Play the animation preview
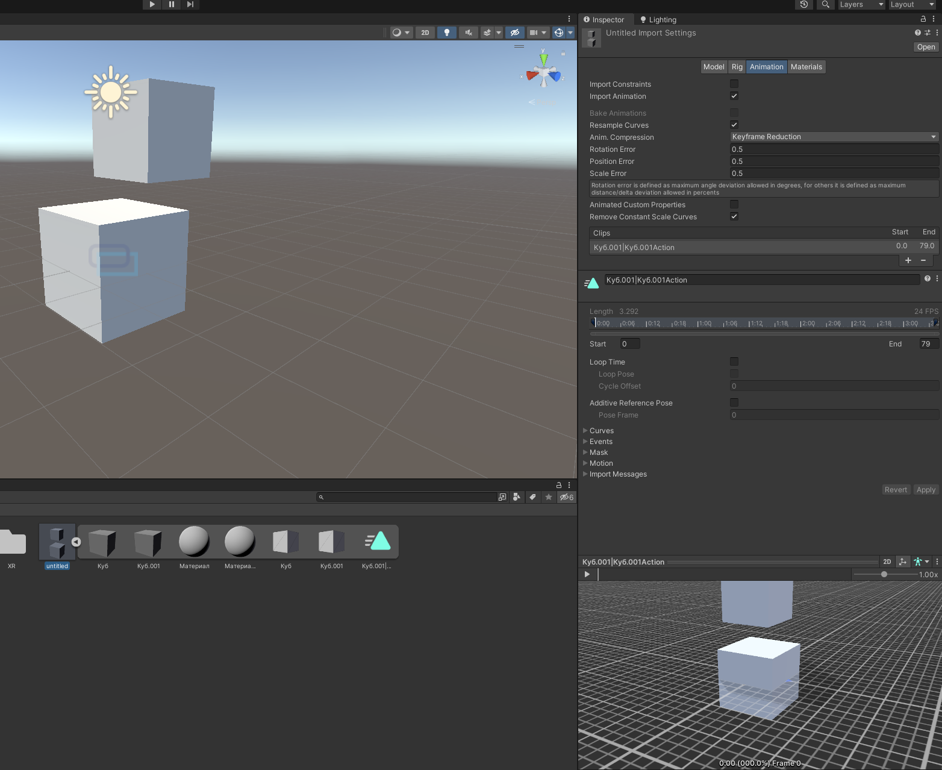942x770 pixels. pyautogui.click(x=587, y=574)
